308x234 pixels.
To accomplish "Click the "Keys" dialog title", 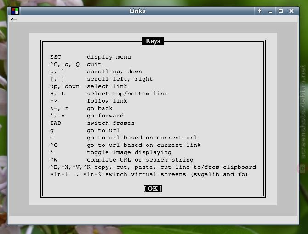I will coord(153,41).
